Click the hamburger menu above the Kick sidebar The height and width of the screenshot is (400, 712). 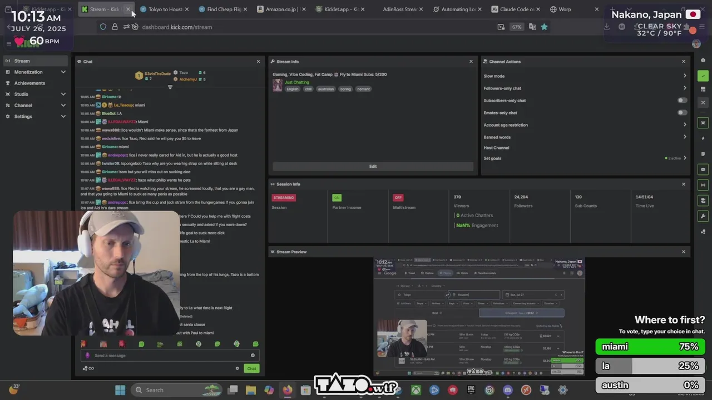[8, 43]
